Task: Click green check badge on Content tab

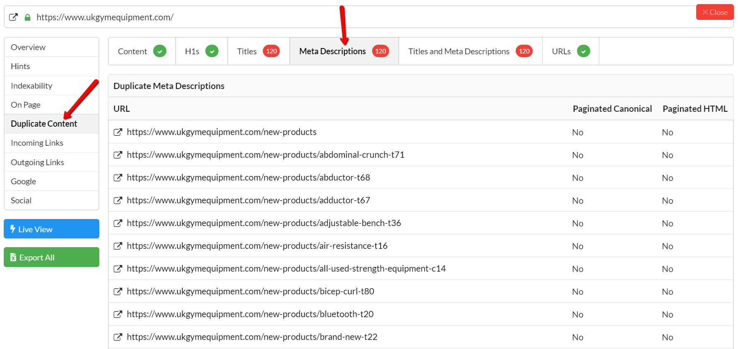Action: [x=160, y=51]
